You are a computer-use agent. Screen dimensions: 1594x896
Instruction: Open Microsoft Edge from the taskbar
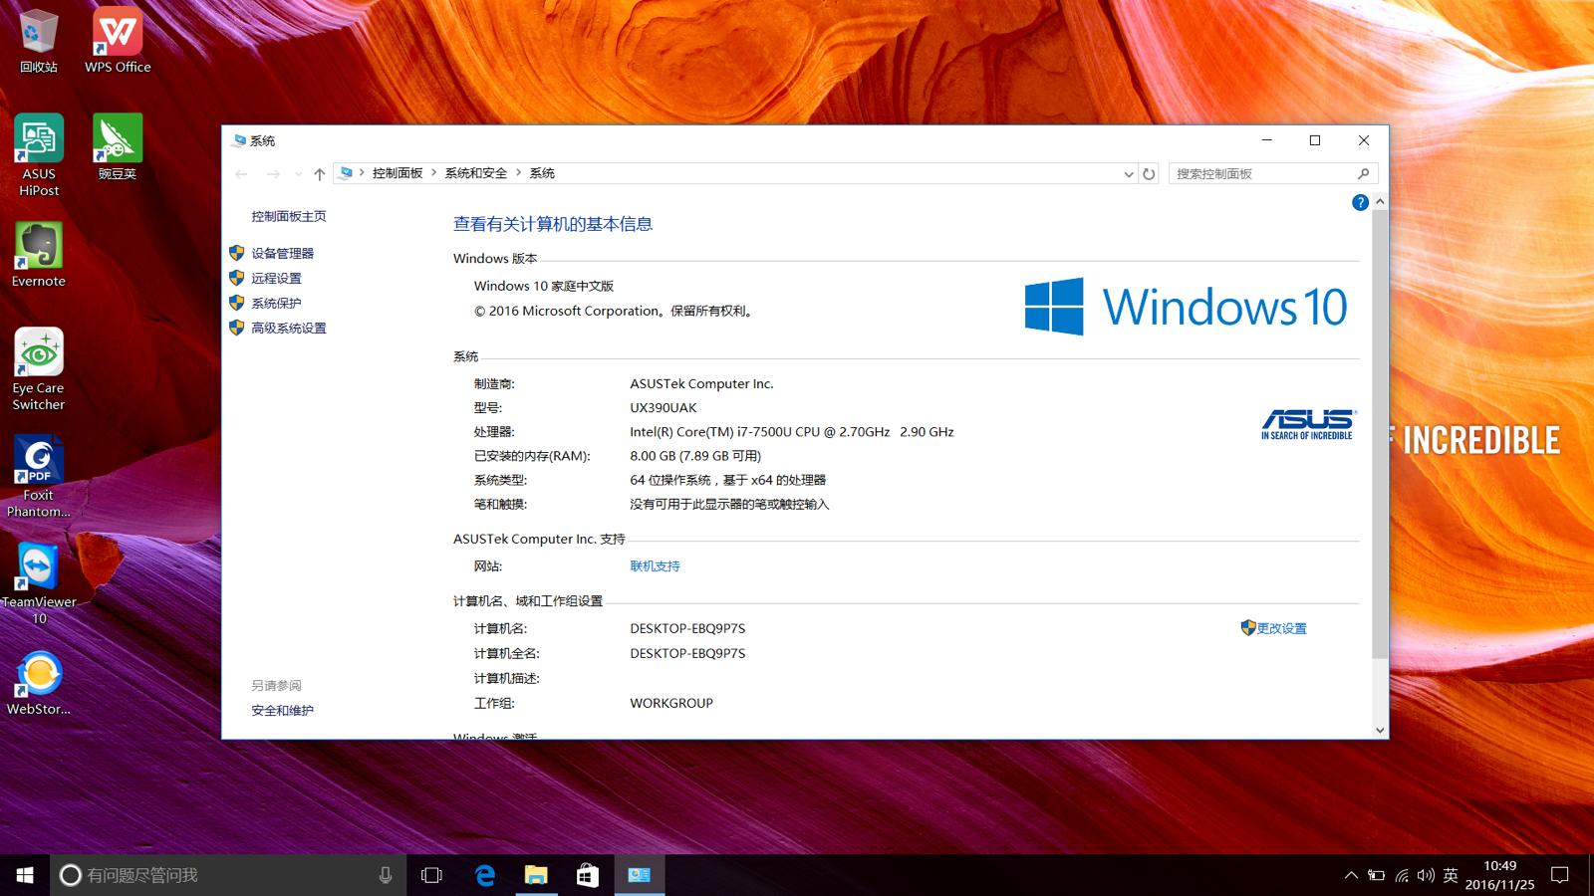pyautogui.click(x=485, y=875)
